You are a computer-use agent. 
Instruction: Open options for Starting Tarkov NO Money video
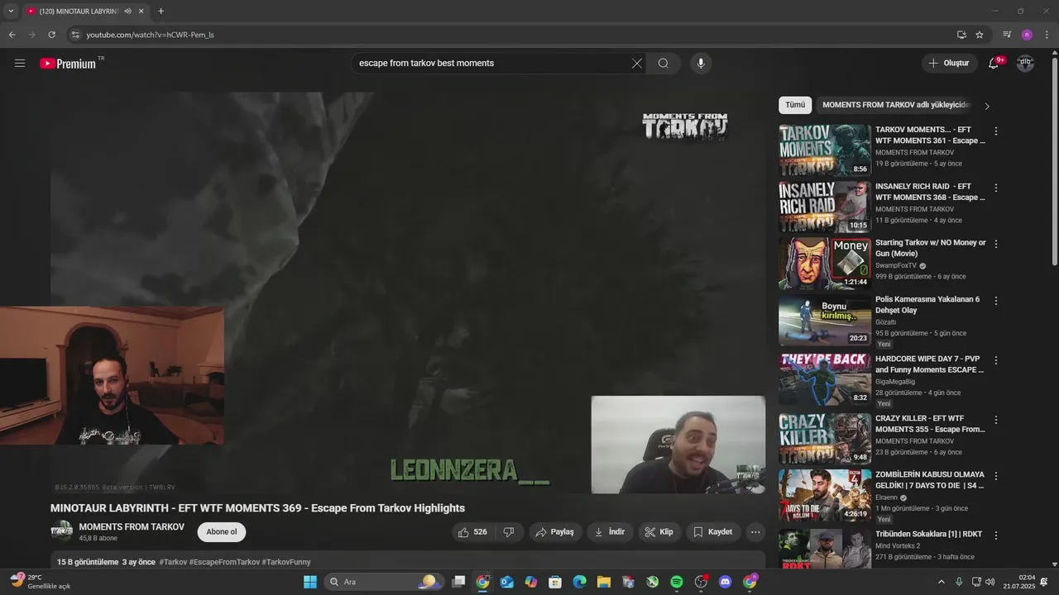[x=996, y=245]
